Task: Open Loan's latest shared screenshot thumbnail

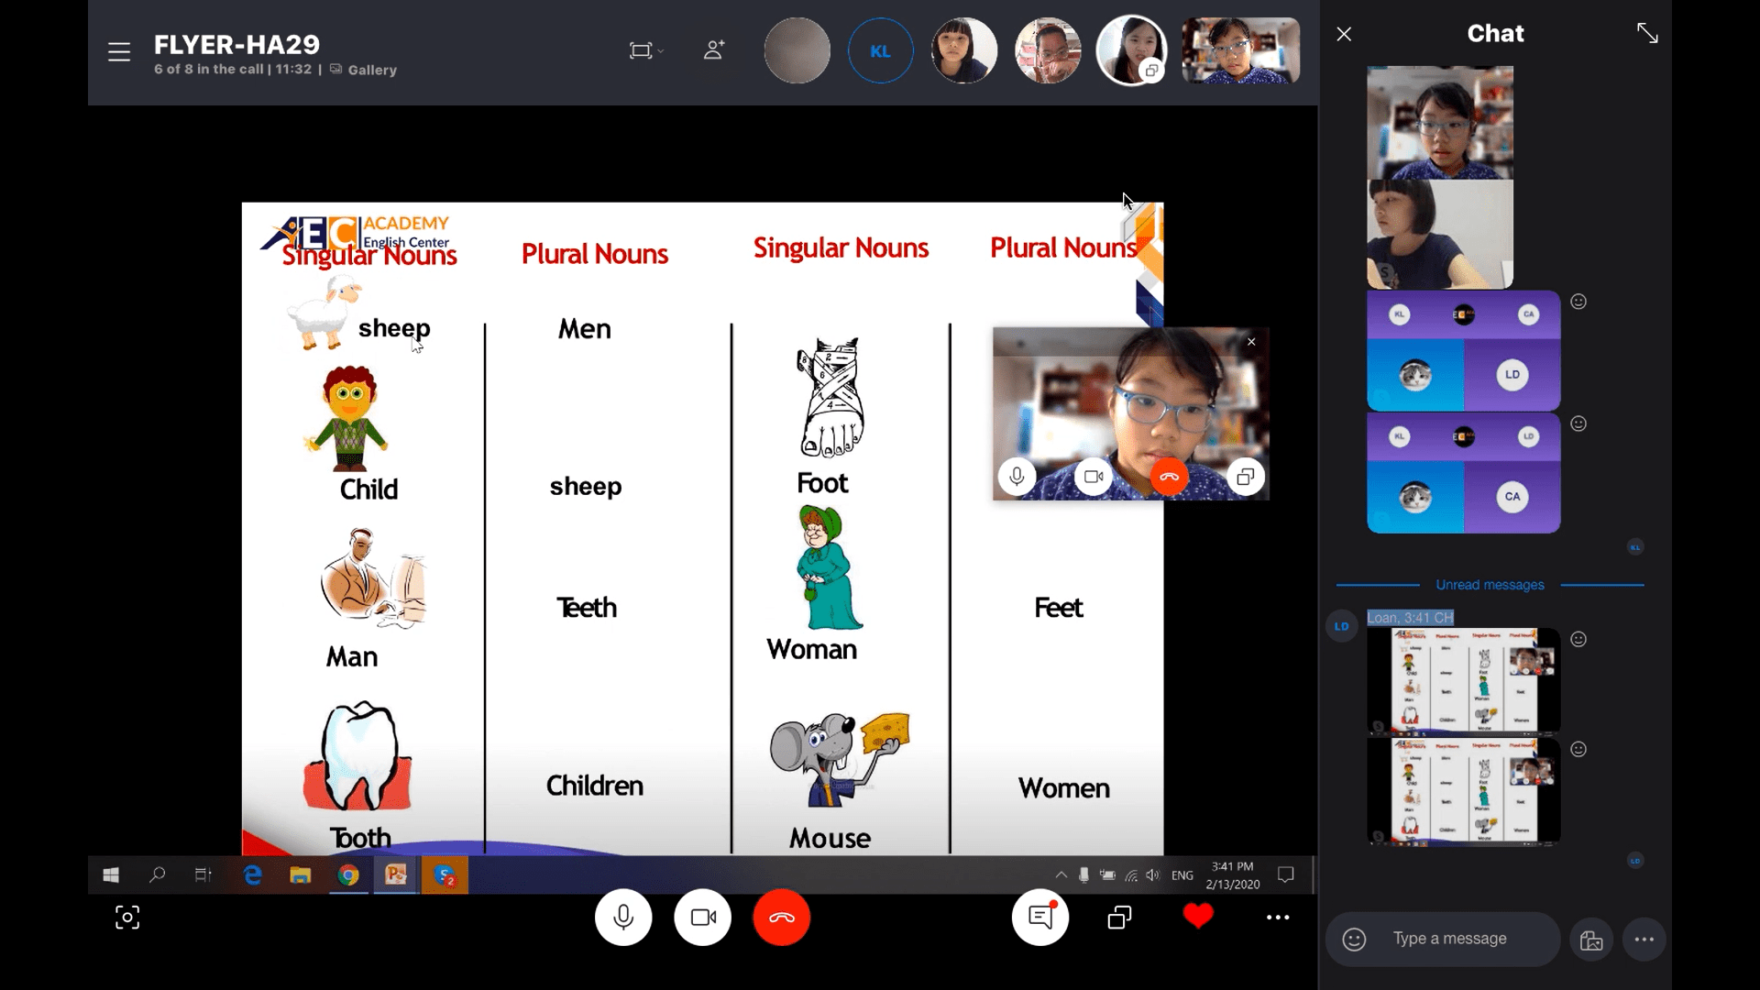Action: (x=1463, y=792)
